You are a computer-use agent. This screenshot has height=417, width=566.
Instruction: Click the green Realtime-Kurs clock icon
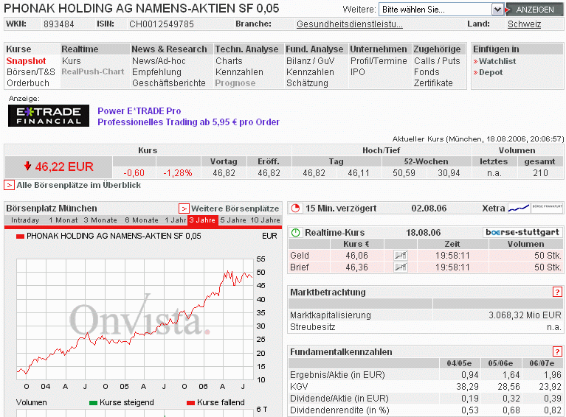point(296,233)
